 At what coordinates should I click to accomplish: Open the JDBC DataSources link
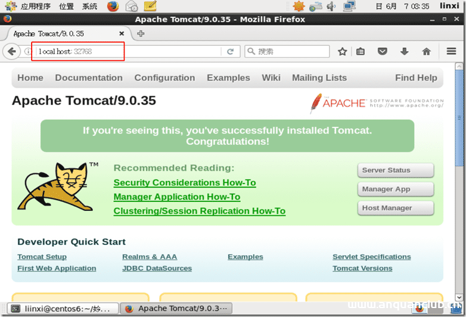157,268
